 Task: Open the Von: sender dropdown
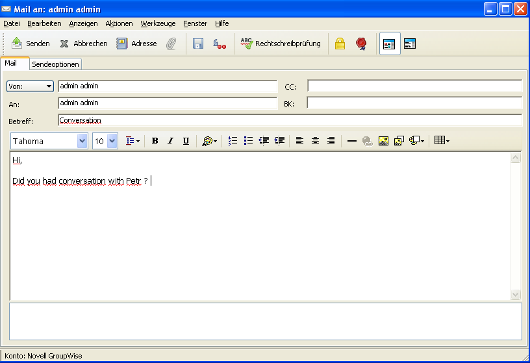(x=30, y=86)
